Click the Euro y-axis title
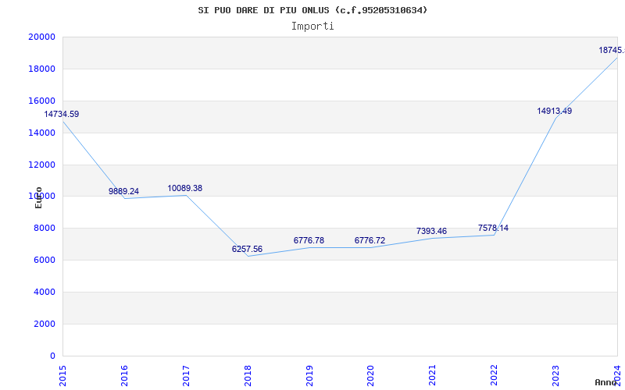This screenshot has width=625, height=390. pyautogui.click(x=38, y=198)
